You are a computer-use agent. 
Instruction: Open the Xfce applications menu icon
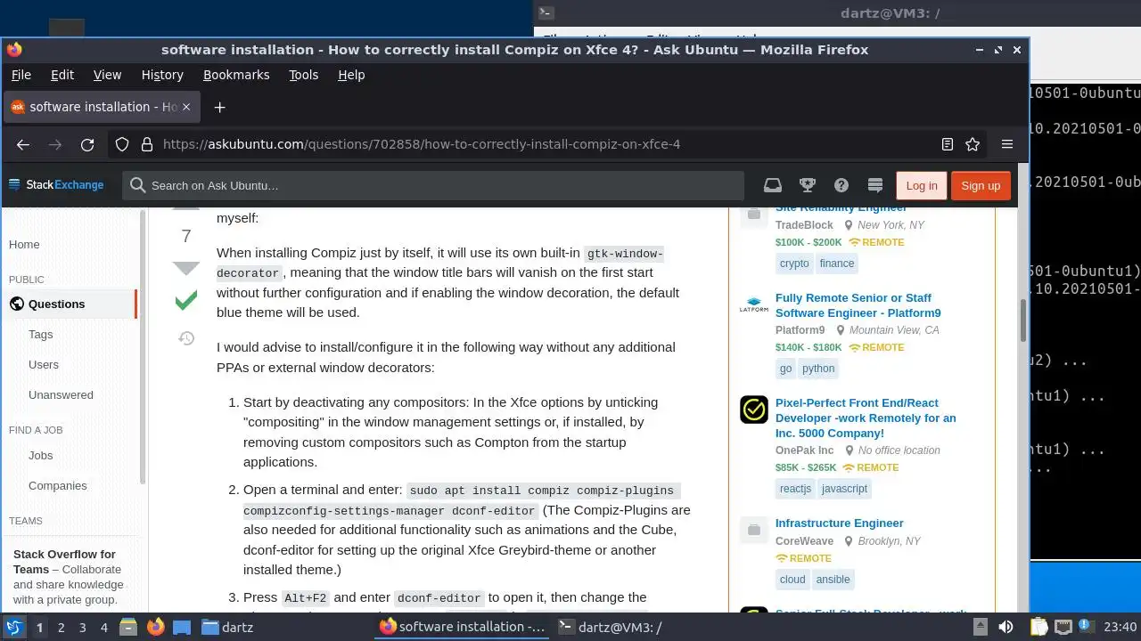tap(13, 627)
